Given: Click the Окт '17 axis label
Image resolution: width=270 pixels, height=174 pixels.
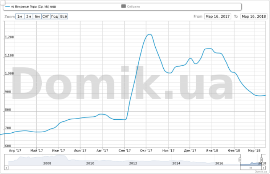Looking at the screenshot, I should pos(146,150).
